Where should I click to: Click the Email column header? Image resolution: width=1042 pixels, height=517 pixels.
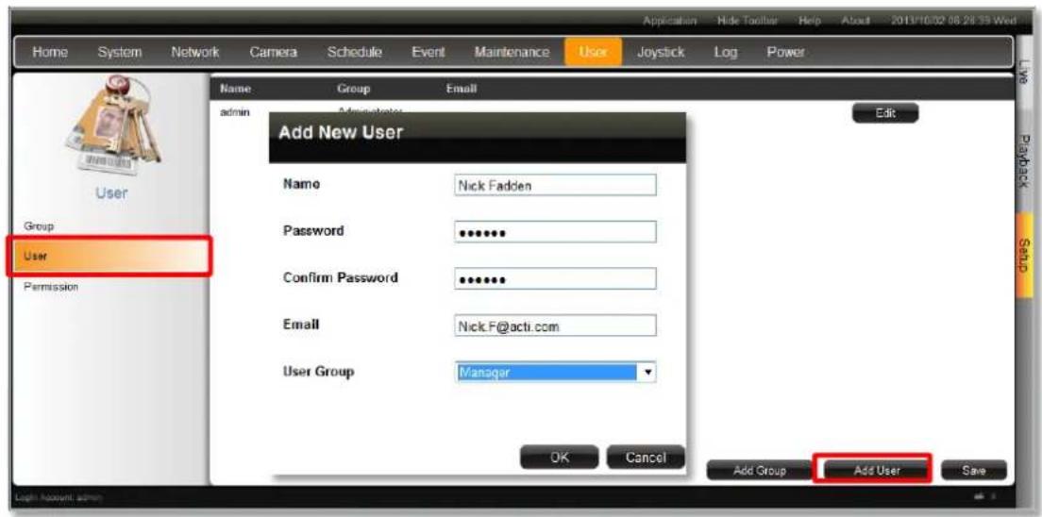click(x=462, y=89)
